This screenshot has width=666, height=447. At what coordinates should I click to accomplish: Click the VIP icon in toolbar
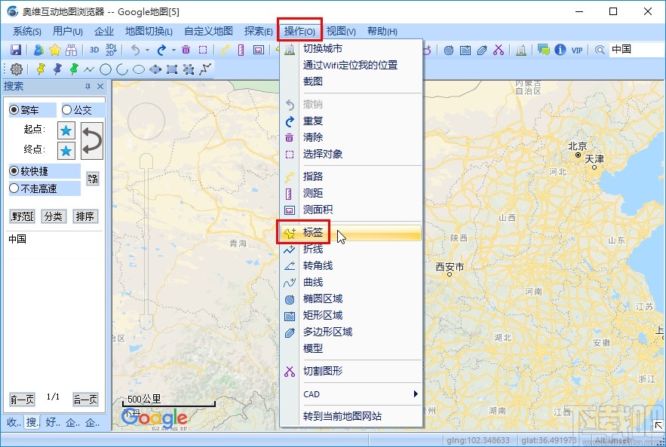coord(575,50)
